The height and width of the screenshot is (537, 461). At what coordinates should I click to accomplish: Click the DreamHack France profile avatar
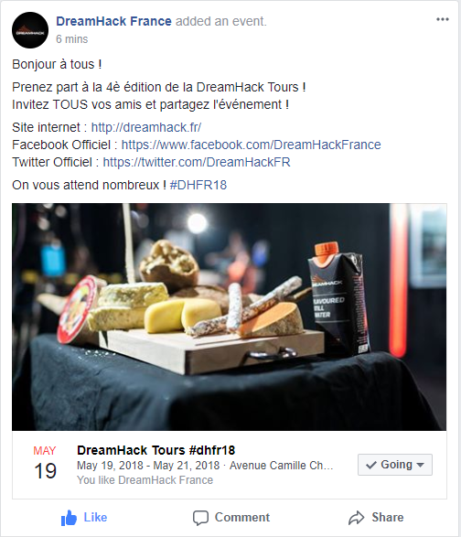pyautogui.click(x=30, y=30)
